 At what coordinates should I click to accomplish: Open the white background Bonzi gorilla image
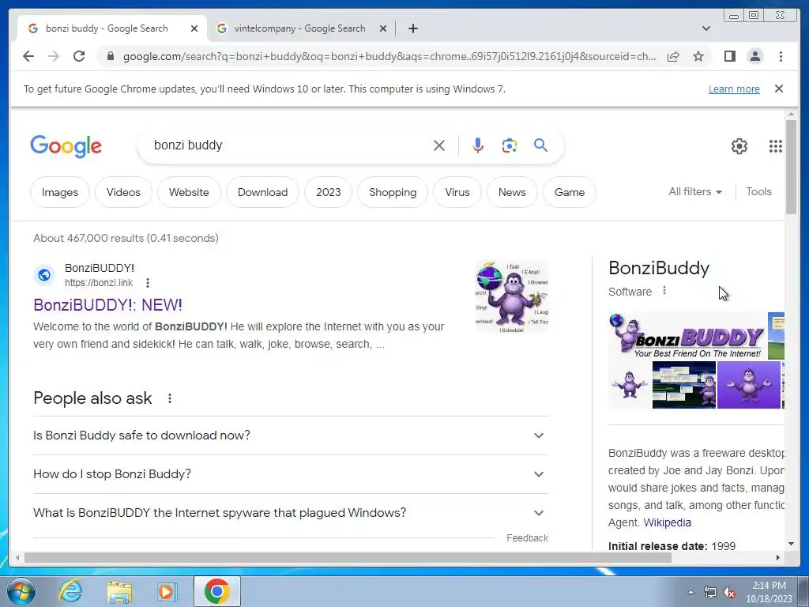click(x=630, y=385)
